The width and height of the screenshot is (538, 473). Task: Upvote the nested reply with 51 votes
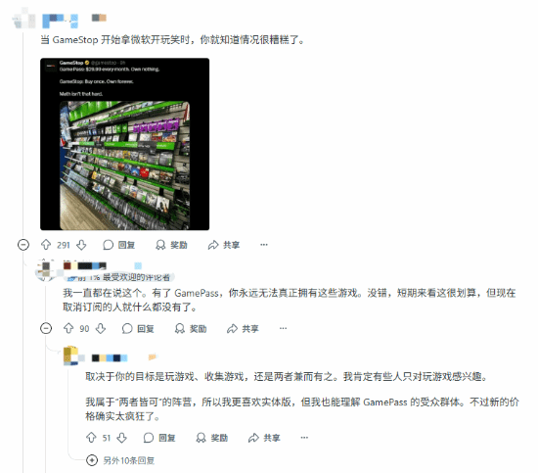coord(91,438)
